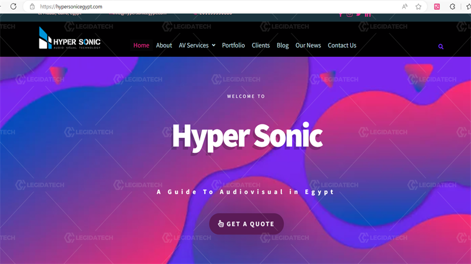Open the About page
This screenshot has height=264, width=471.
pyautogui.click(x=164, y=45)
